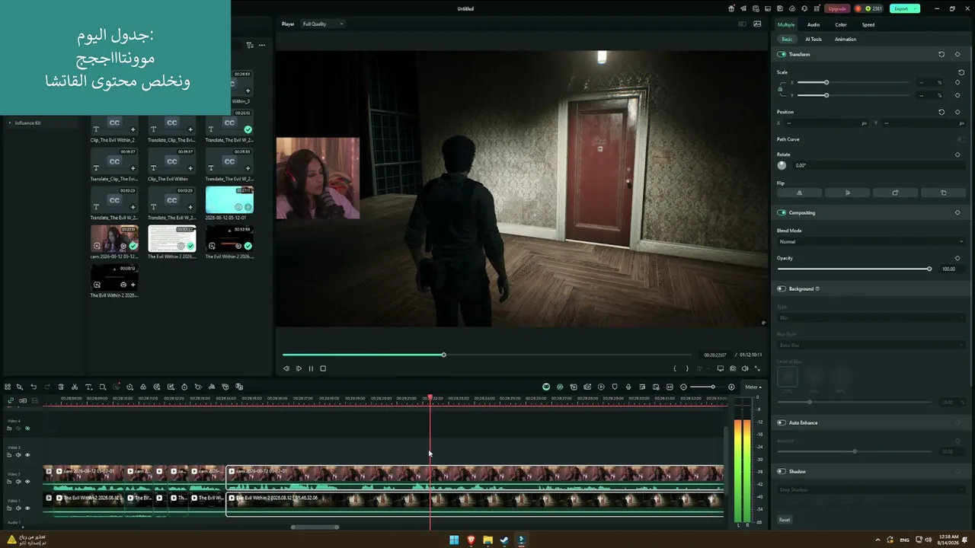
Task: Toggle the Compositing switch
Action: (782, 212)
